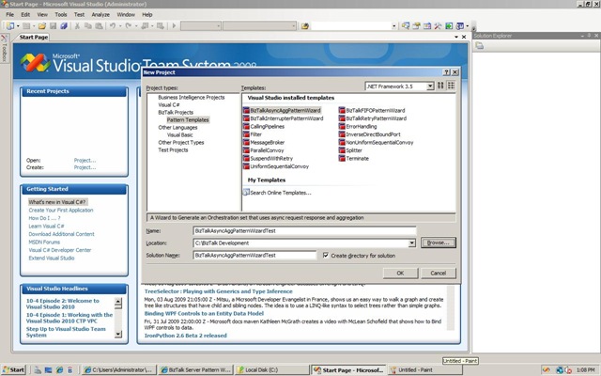This screenshot has height=376, width=601.
Task: Select the Terminate template
Action: coord(354,159)
